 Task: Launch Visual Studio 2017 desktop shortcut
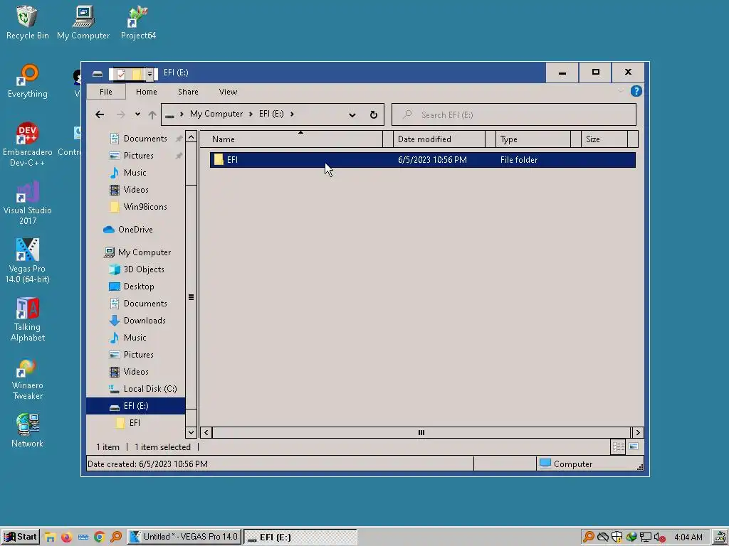pos(28,203)
